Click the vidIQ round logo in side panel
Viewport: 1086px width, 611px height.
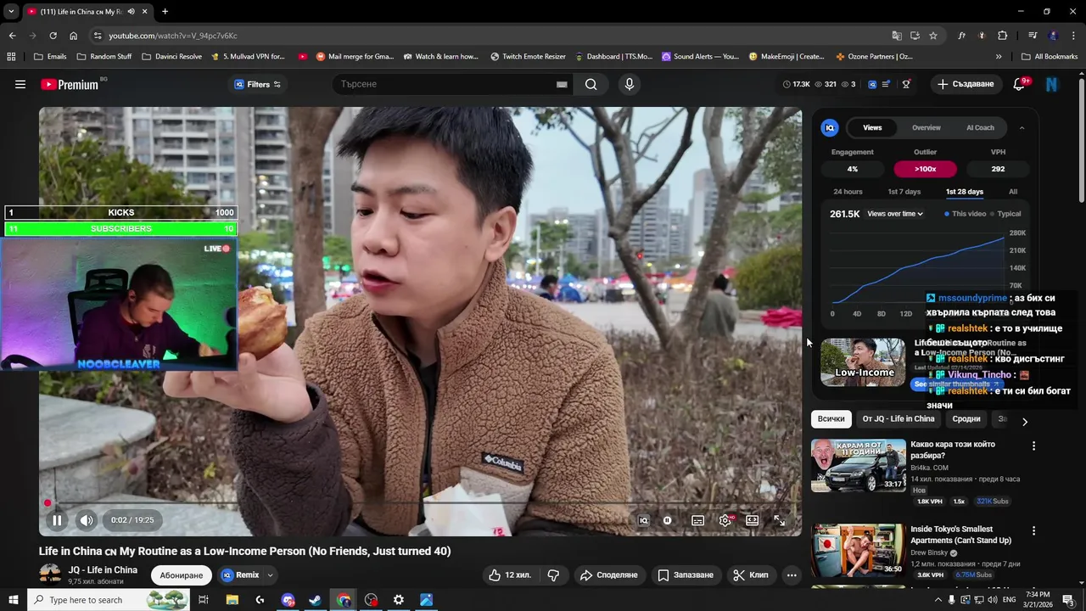click(830, 127)
